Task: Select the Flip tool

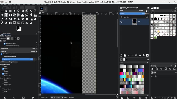Action: click(x=10, y=15)
